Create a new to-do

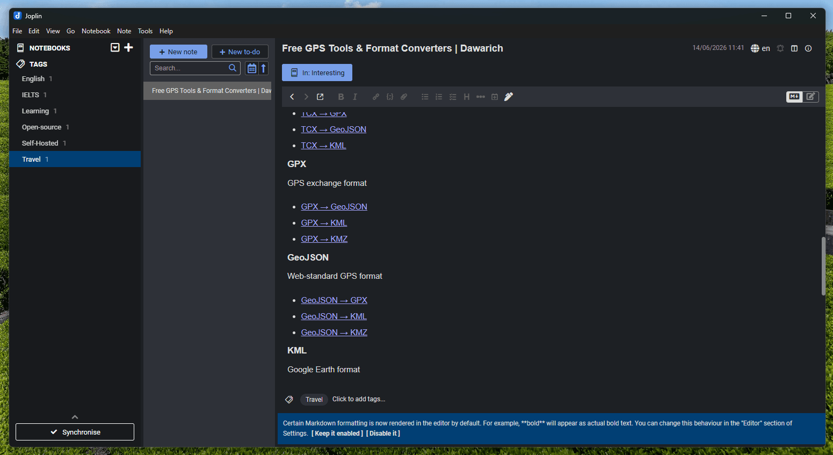coord(240,52)
